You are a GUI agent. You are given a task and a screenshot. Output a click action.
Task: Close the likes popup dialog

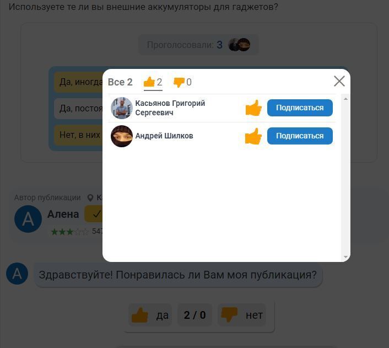click(339, 81)
